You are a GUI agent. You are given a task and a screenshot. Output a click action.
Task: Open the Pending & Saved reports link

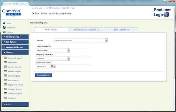click(x=15, y=58)
